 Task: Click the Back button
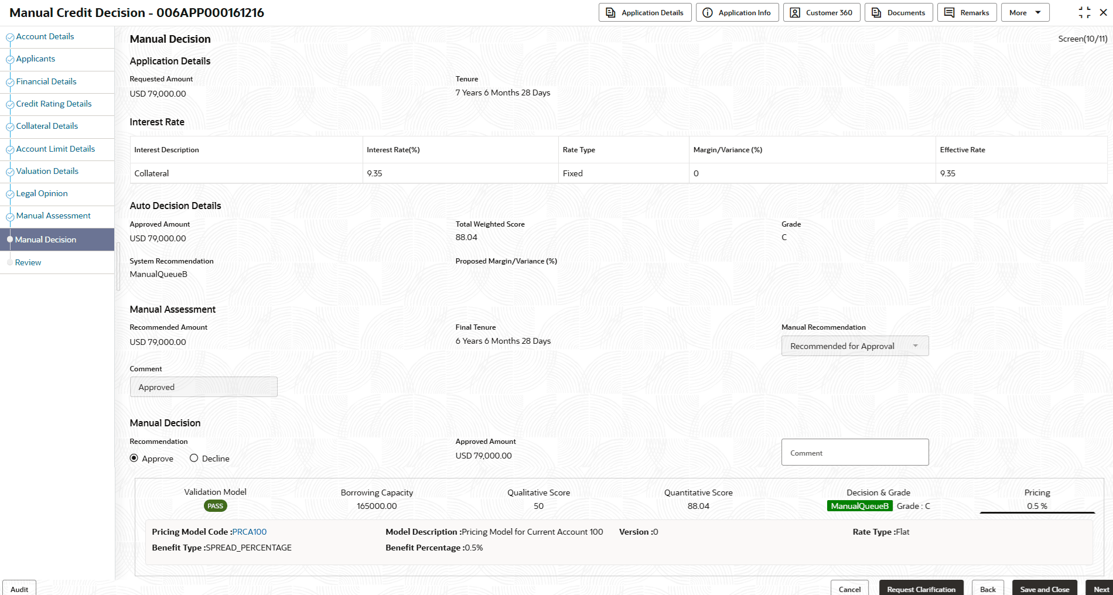coord(988,589)
